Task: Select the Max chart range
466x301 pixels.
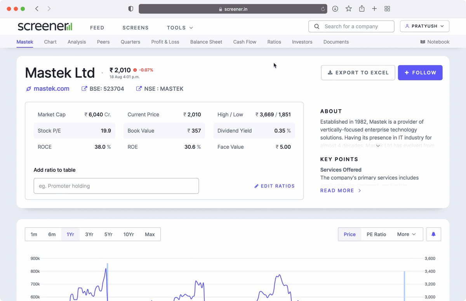Action: 150,234
